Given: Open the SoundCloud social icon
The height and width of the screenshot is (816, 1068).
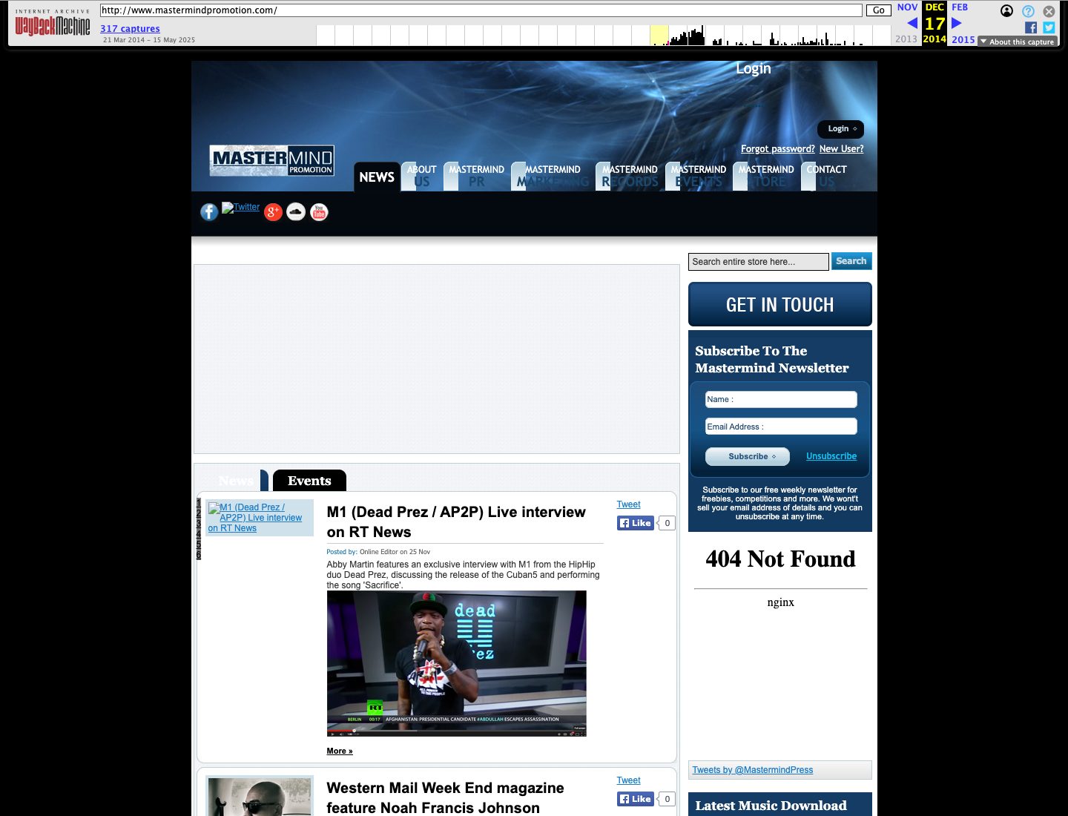Looking at the screenshot, I should click(296, 212).
